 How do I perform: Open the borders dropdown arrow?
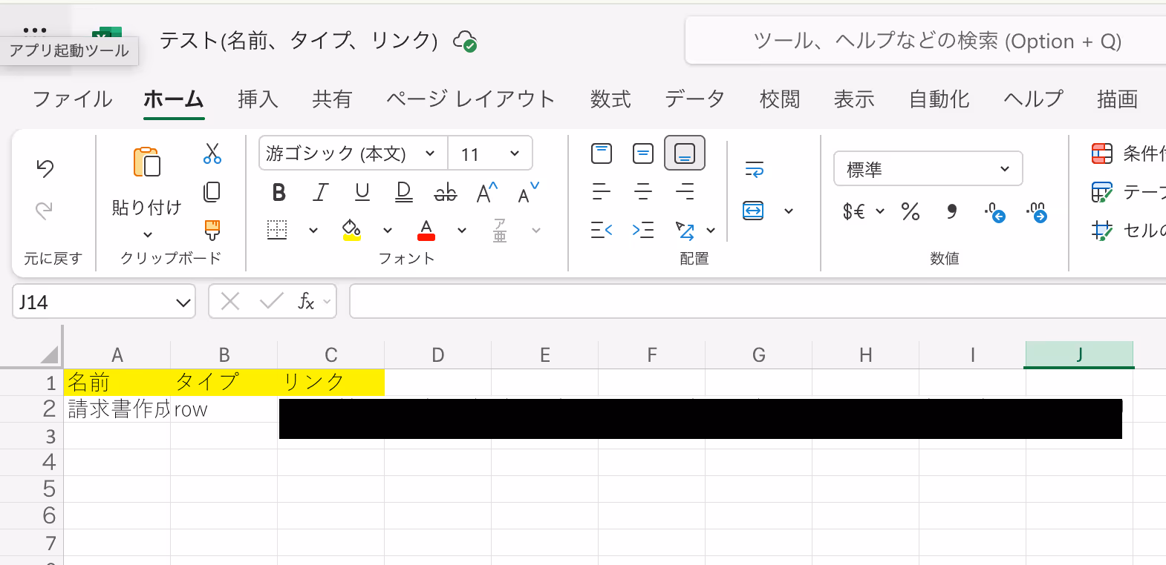click(x=313, y=231)
